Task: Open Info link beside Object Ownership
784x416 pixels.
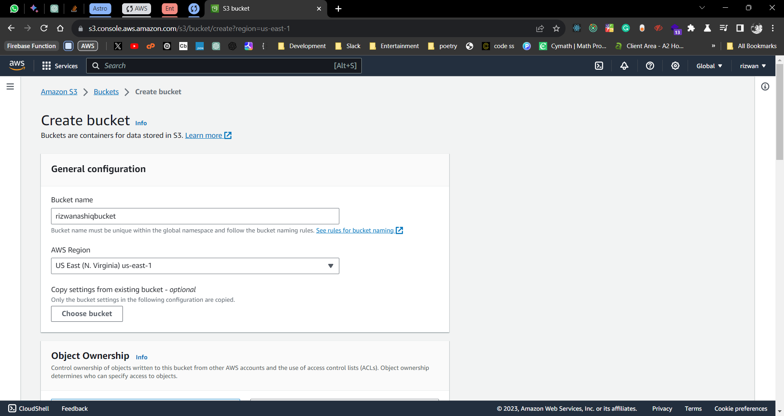Action: (142, 357)
